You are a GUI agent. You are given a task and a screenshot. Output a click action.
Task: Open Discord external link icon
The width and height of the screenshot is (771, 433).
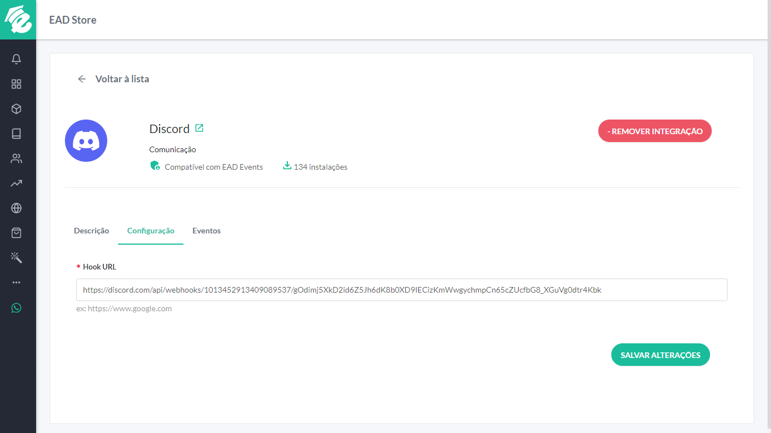(x=199, y=128)
